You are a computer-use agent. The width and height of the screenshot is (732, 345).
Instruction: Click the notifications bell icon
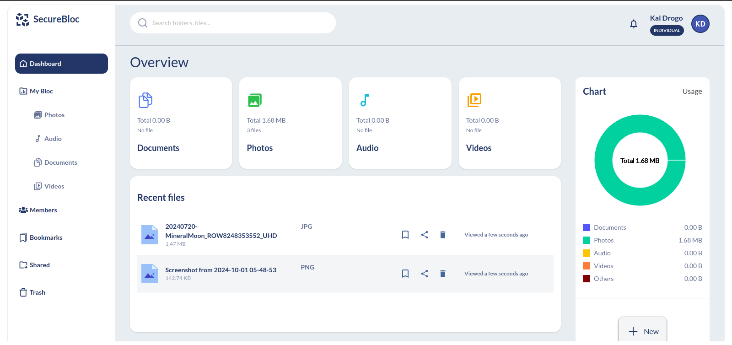tap(633, 24)
